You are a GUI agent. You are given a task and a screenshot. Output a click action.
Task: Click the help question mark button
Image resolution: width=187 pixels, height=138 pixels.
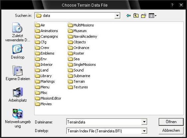click(172, 5)
